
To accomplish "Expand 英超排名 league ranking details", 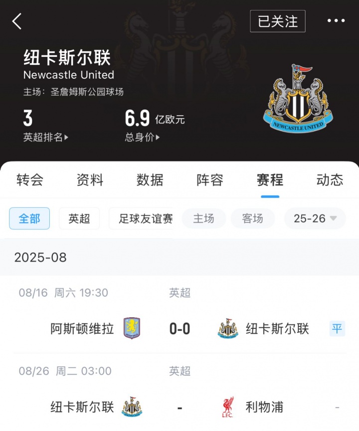I will 46,137.
